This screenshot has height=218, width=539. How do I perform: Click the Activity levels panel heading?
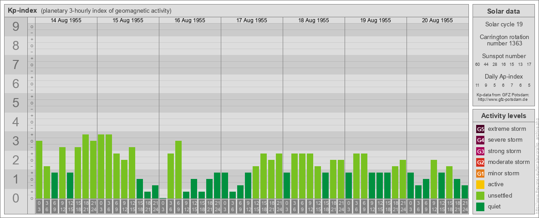[503, 116]
